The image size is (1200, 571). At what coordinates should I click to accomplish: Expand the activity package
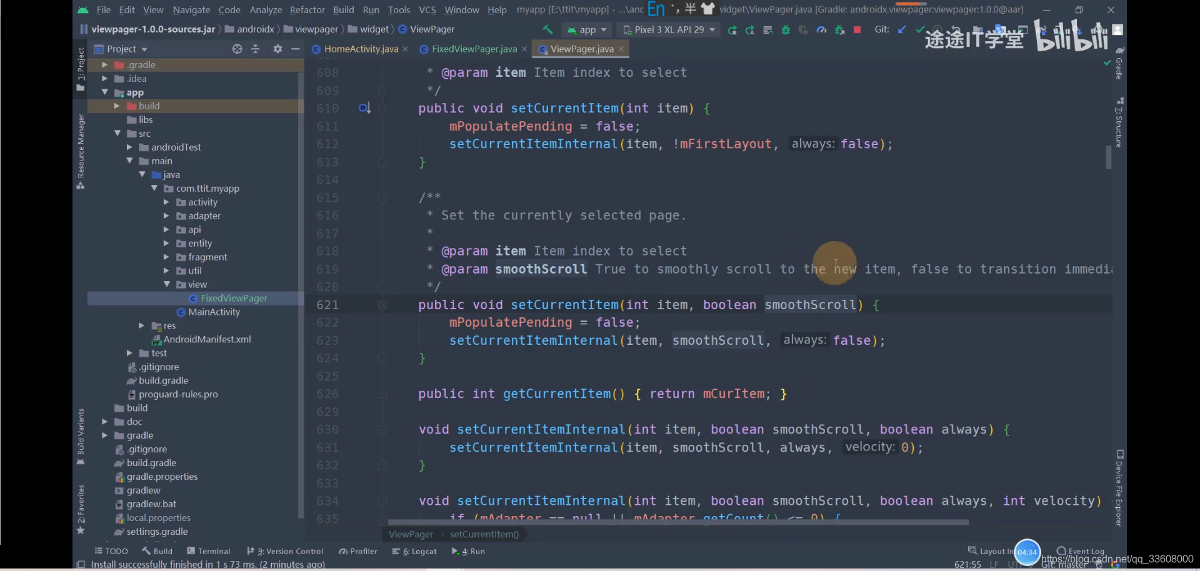tap(166, 202)
